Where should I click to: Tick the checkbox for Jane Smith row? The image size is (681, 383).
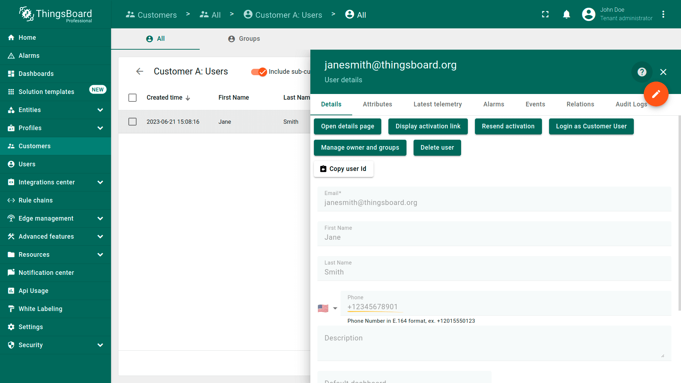point(132,122)
